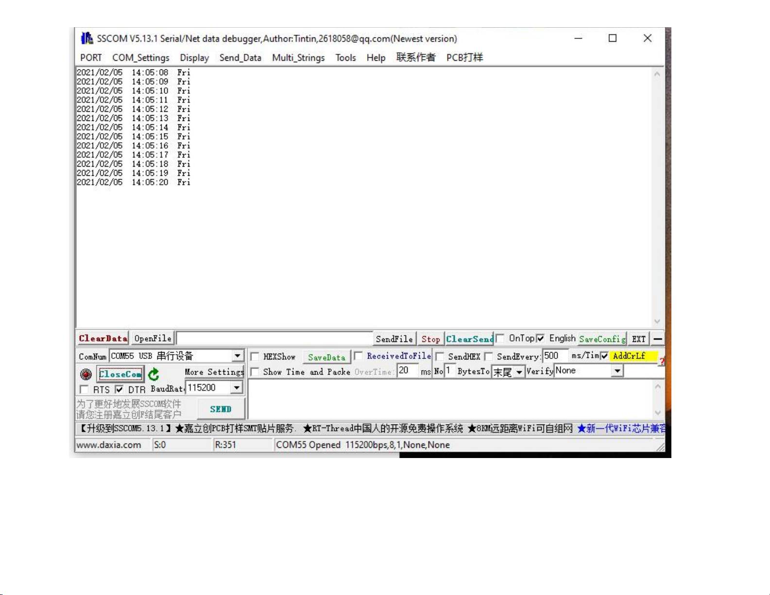Toggle the DTR checkbox
The image size is (770, 595).
coord(120,390)
